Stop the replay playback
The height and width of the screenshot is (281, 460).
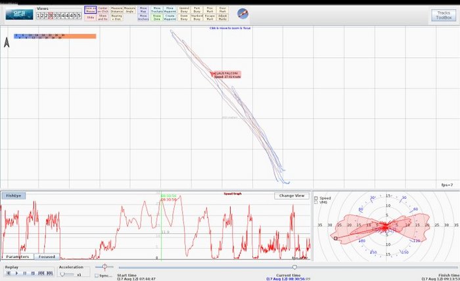pyautogui.click(x=33, y=273)
